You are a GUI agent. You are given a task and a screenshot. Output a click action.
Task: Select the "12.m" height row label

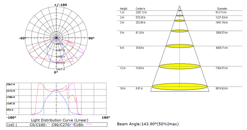pos(123,68)
